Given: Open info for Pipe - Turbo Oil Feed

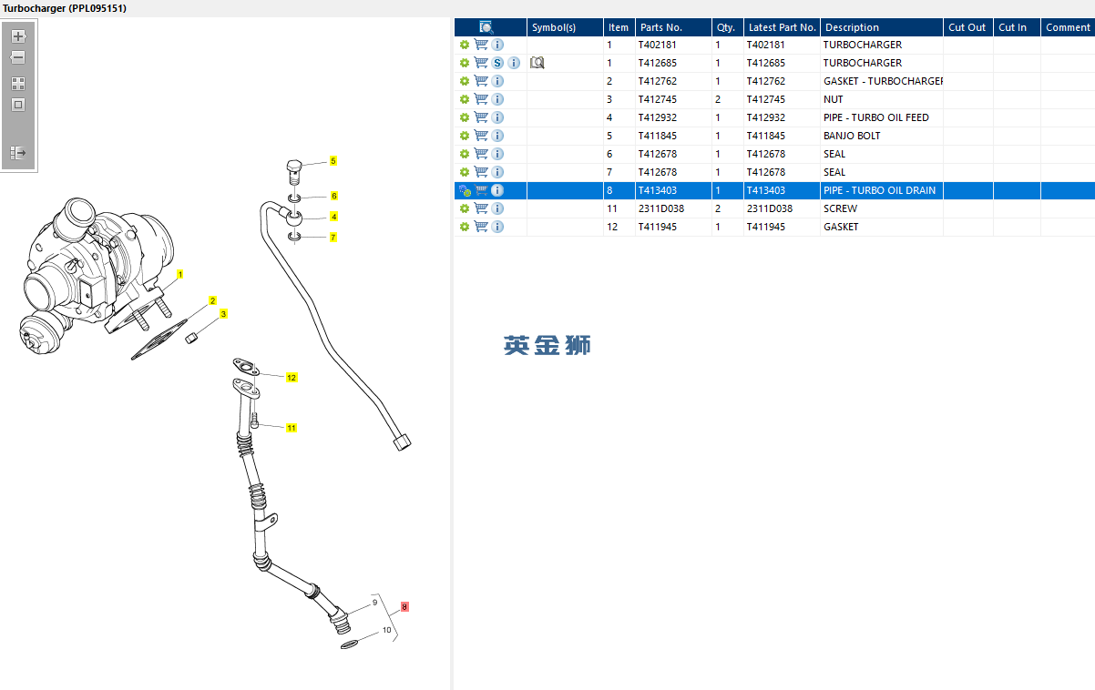Looking at the screenshot, I should point(497,117).
